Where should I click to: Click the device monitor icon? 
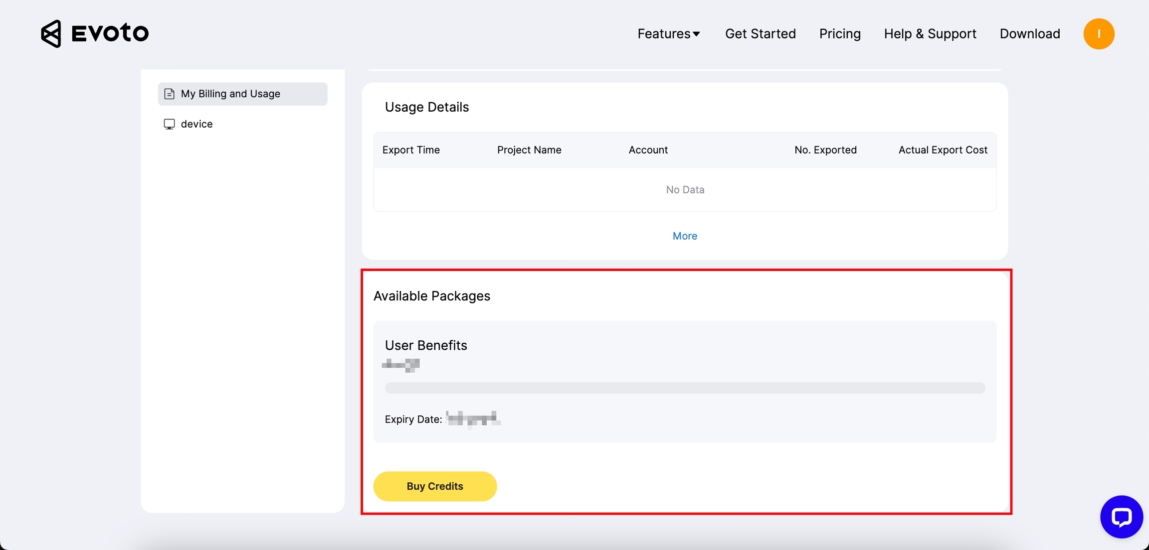click(x=170, y=124)
